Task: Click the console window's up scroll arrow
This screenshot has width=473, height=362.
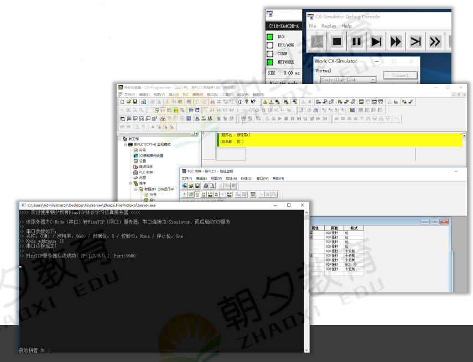Action: pos(307,212)
